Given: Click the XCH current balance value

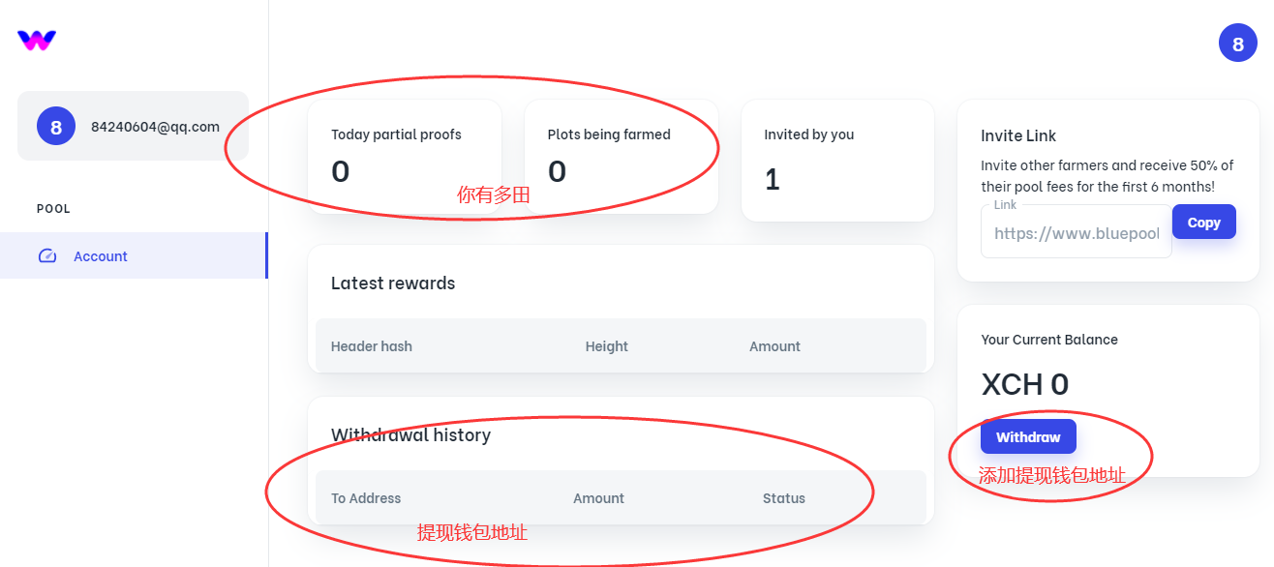Looking at the screenshot, I should [x=1024, y=384].
